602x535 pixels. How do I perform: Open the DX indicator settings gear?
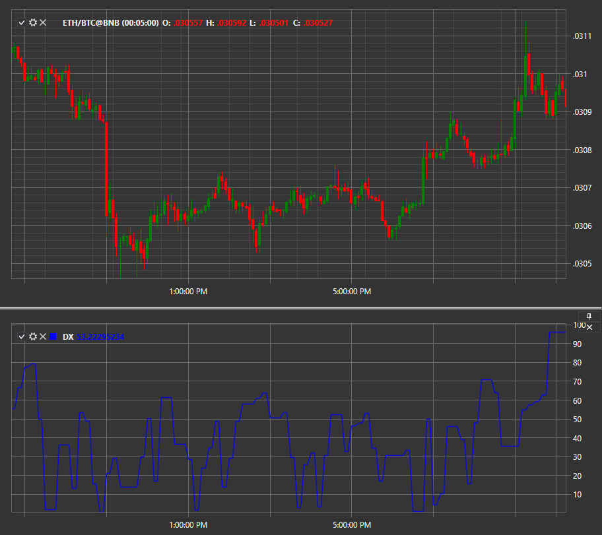tap(33, 336)
